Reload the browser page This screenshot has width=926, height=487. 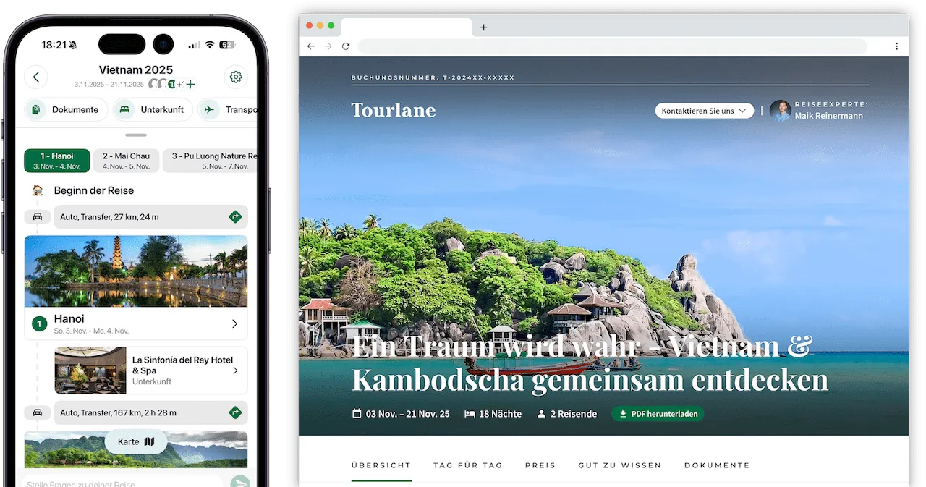point(346,46)
